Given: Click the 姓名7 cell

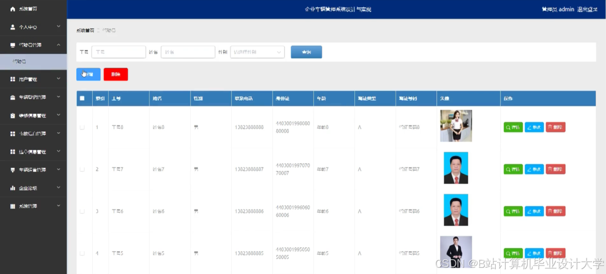Looking at the screenshot, I should pyautogui.click(x=158, y=169).
